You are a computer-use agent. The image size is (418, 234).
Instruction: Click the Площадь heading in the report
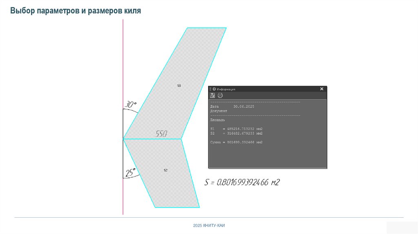(x=218, y=120)
